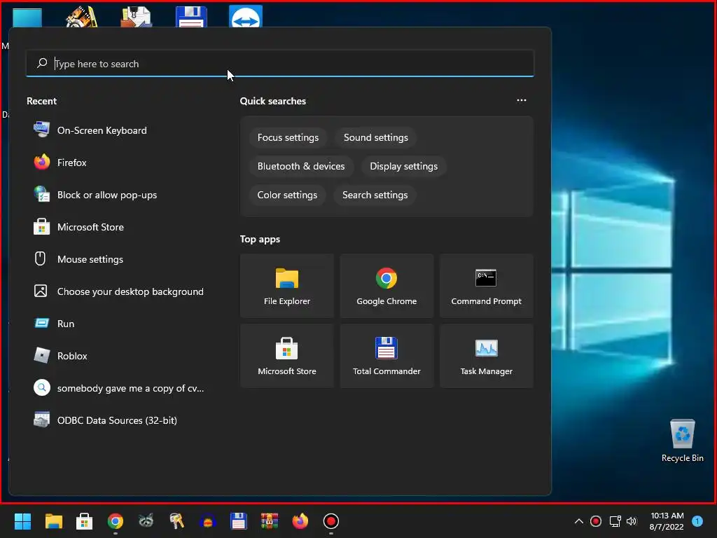Launch Firefox from the Recent list
The image size is (717, 538).
[120, 163]
